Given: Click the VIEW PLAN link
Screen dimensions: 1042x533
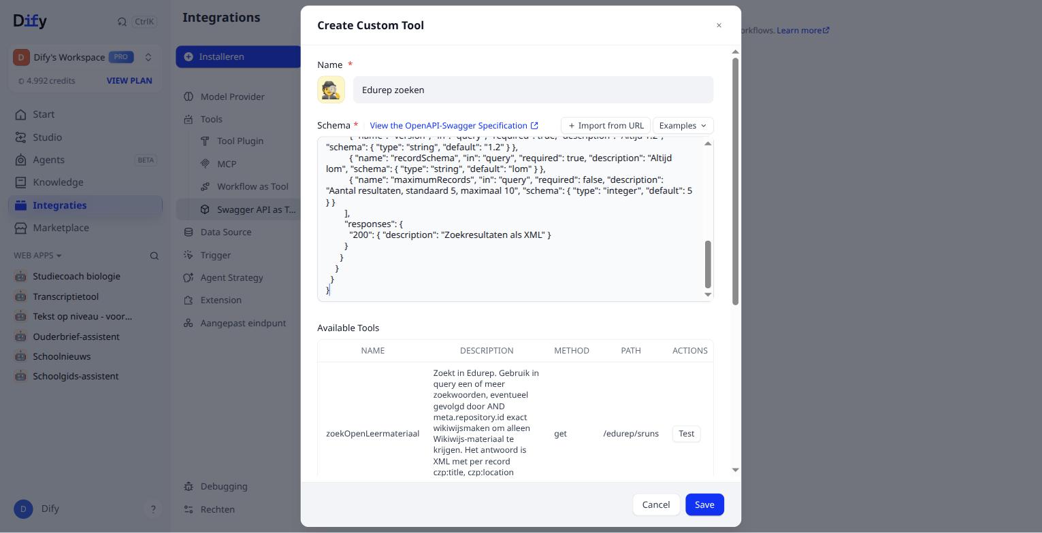Looking at the screenshot, I should point(129,81).
